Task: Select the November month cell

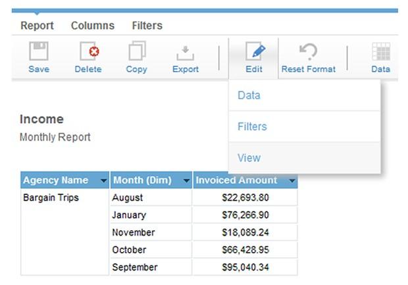Action: (151, 232)
